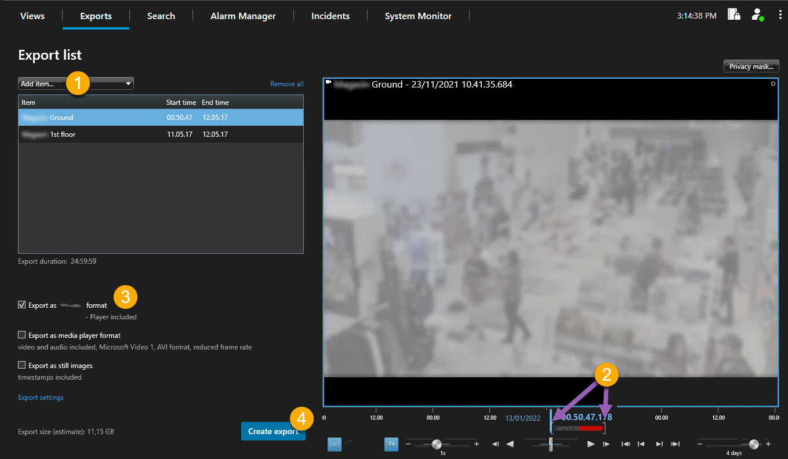Click the 13/01/2022 timeline date
788x459 pixels.
(522, 418)
